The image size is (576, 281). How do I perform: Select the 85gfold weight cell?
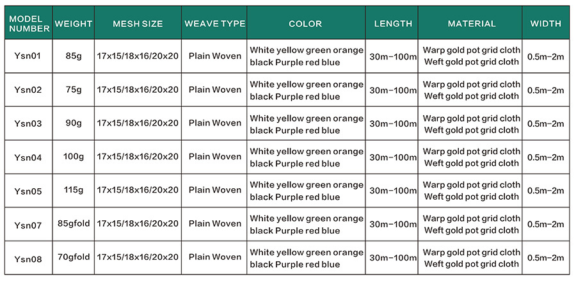pos(74,223)
